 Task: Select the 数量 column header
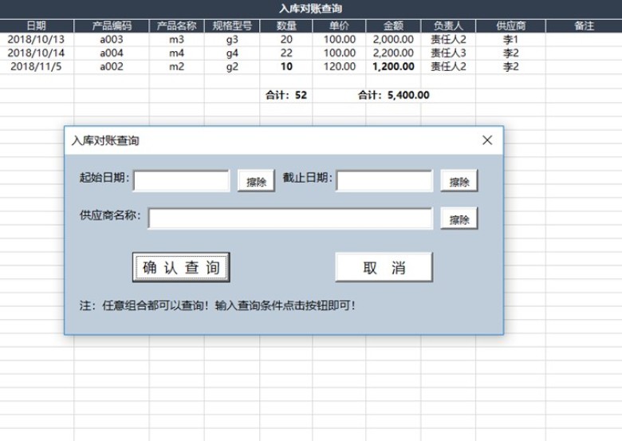click(x=286, y=26)
